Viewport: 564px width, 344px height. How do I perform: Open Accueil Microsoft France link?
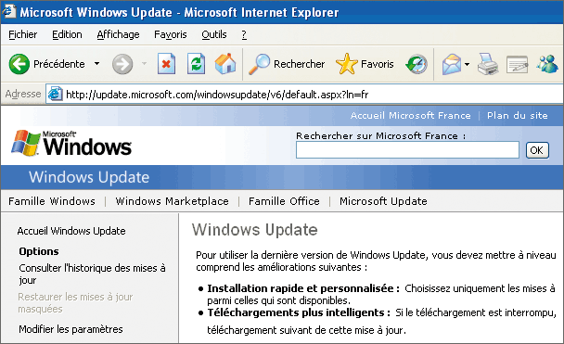tap(410, 115)
